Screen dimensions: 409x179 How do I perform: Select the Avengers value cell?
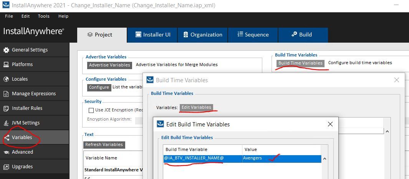pyautogui.click(x=282, y=158)
